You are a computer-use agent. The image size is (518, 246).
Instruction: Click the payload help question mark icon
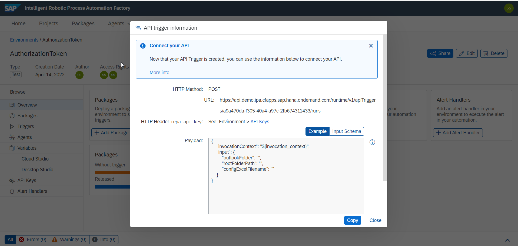372,142
